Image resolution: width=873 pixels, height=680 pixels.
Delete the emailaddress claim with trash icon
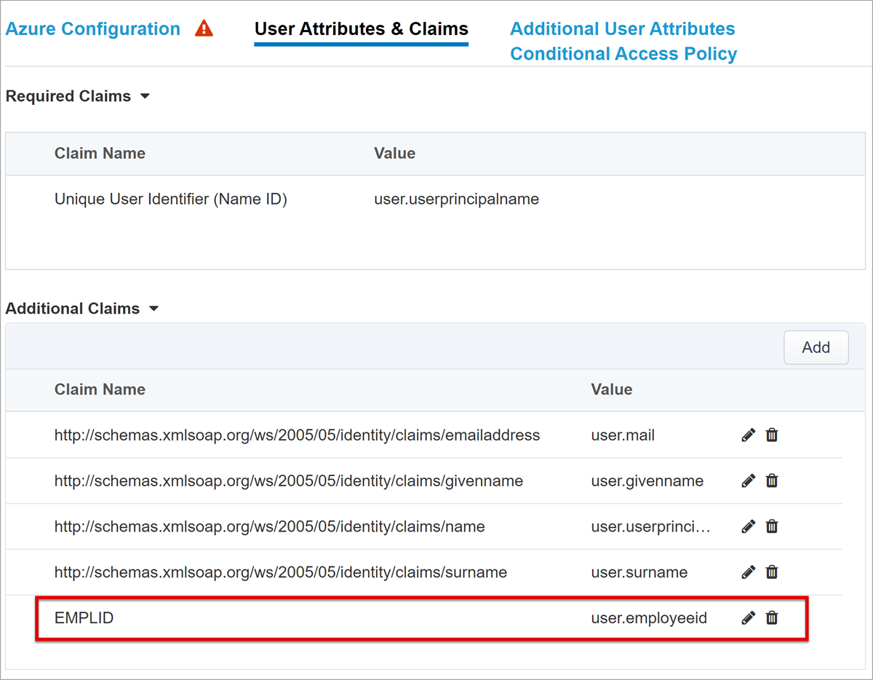tap(772, 435)
